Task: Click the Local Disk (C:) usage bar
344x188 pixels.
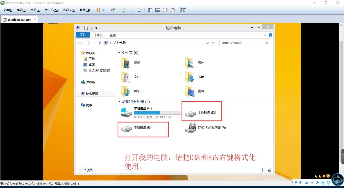Action: click(x=157, y=113)
